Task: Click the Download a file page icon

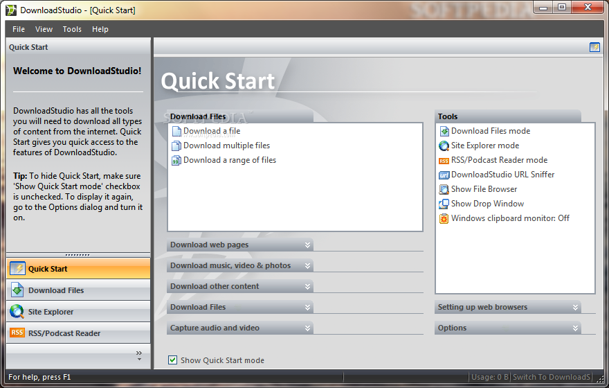Action: point(176,132)
